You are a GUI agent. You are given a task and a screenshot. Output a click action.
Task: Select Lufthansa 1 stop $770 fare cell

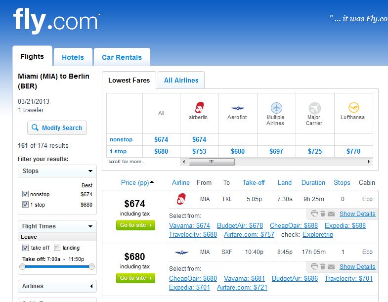(x=353, y=151)
